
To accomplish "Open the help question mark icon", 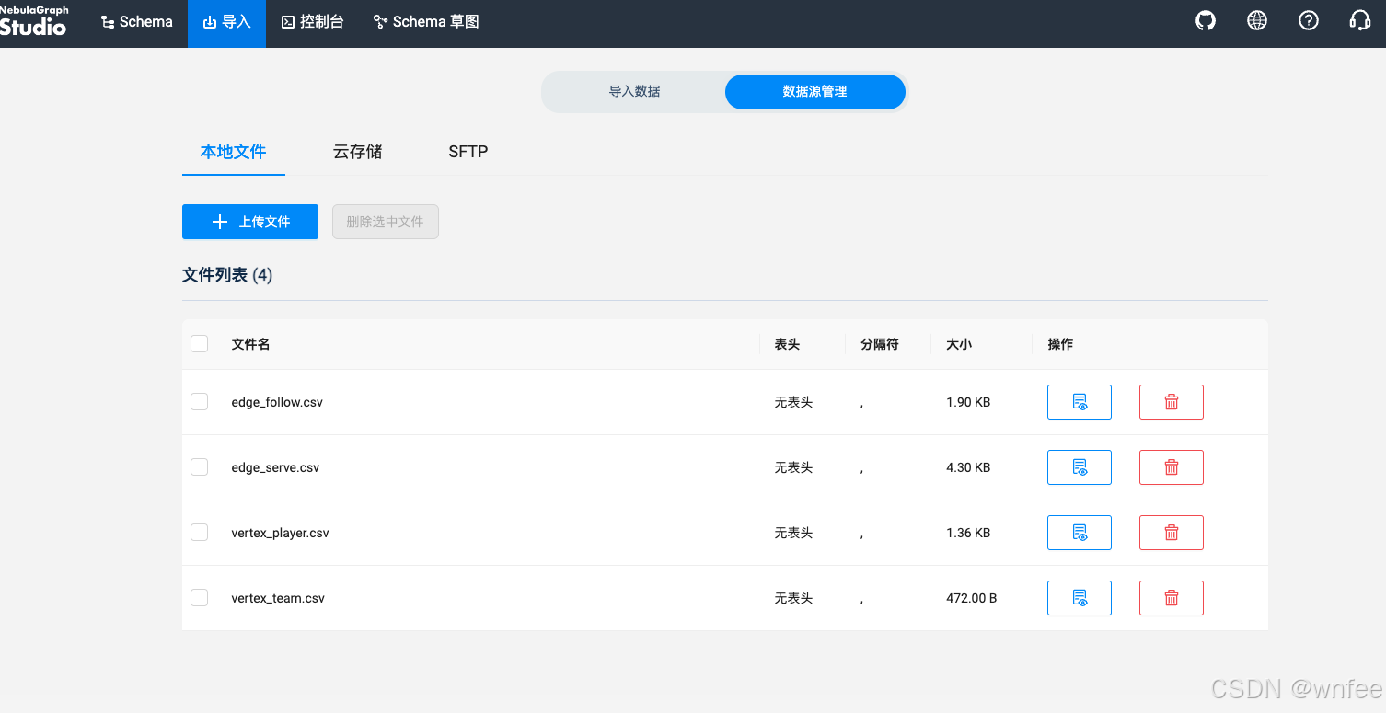I will click(x=1309, y=20).
